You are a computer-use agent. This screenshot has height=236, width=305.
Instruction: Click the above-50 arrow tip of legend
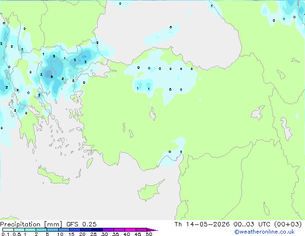click(152, 230)
